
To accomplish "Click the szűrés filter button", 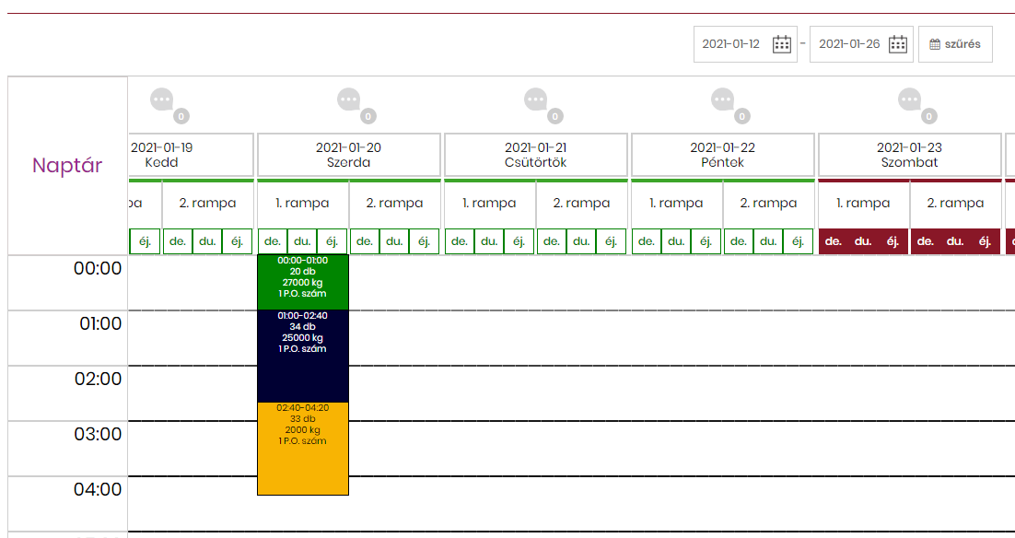I will click(955, 44).
